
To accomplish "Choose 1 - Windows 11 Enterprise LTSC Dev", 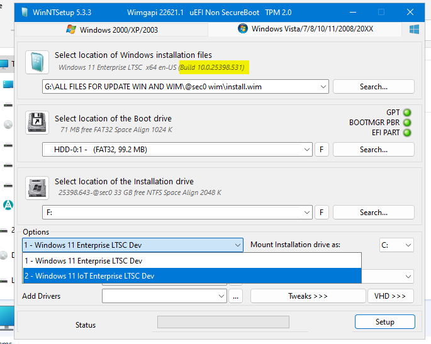I will (192, 261).
